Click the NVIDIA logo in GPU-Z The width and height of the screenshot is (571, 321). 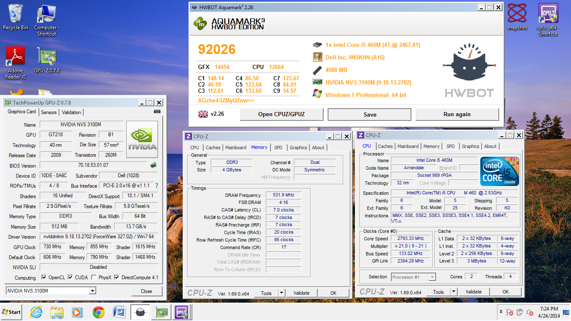142,140
